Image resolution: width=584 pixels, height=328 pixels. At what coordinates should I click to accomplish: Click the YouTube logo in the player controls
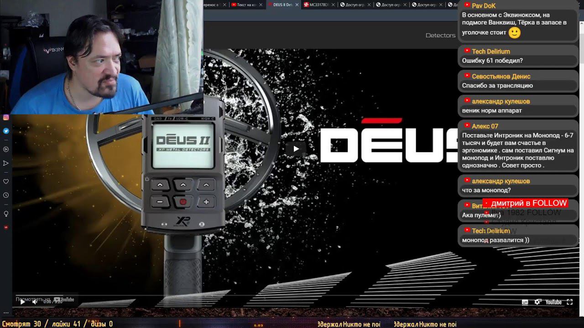coord(553,302)
